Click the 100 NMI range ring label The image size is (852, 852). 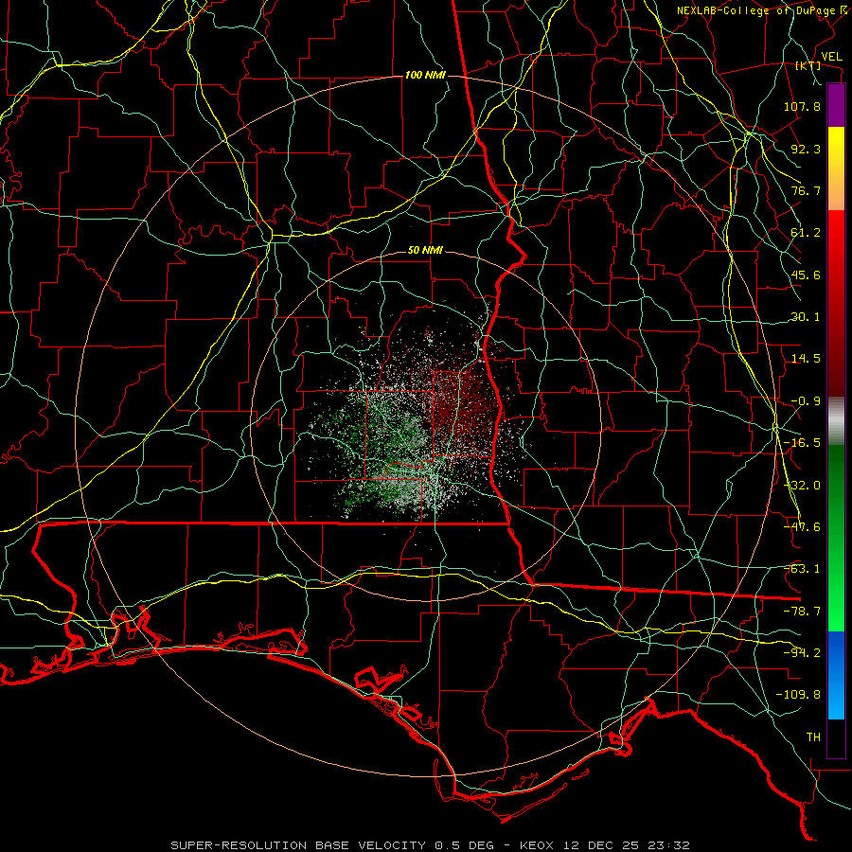(425, 75)
